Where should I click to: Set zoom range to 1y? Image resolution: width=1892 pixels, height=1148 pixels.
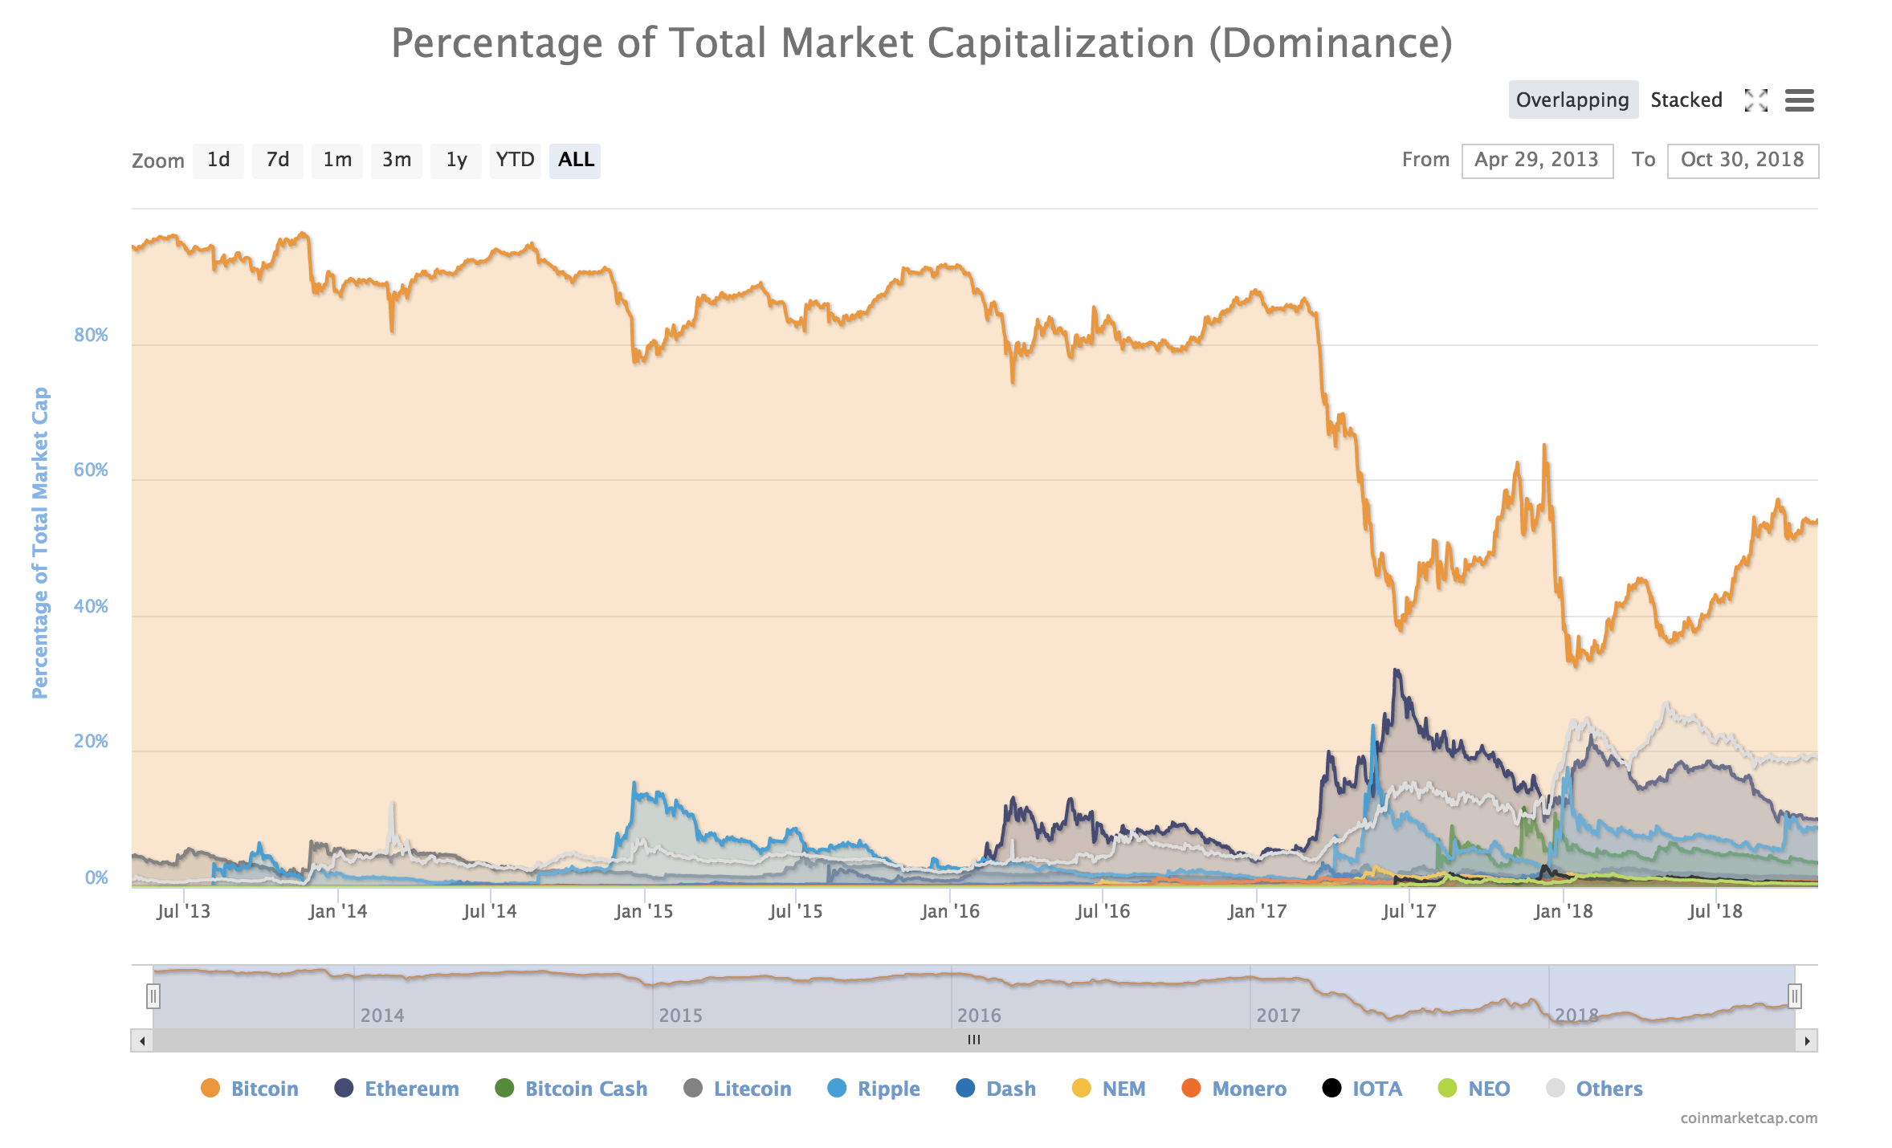click(x=456, y=160)
